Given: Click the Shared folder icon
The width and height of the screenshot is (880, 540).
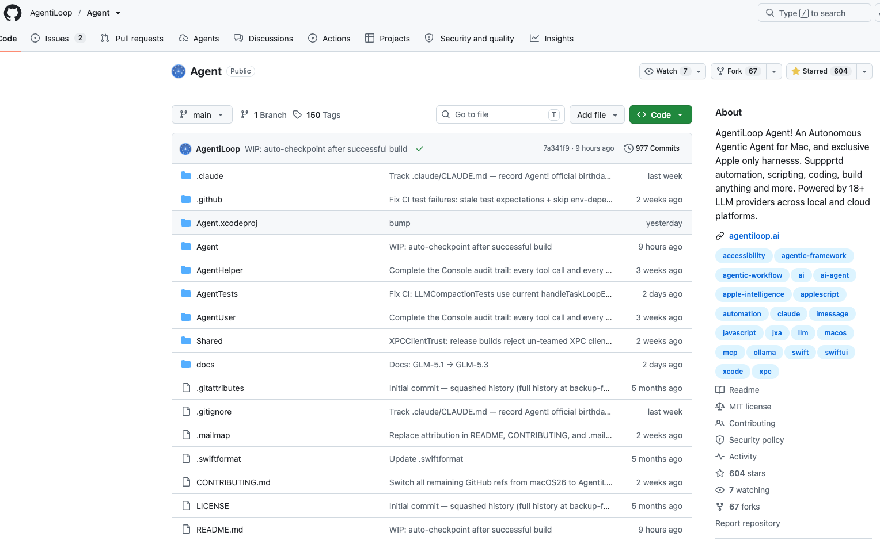Looking at the screenshot, I should [x=186, y=341].
